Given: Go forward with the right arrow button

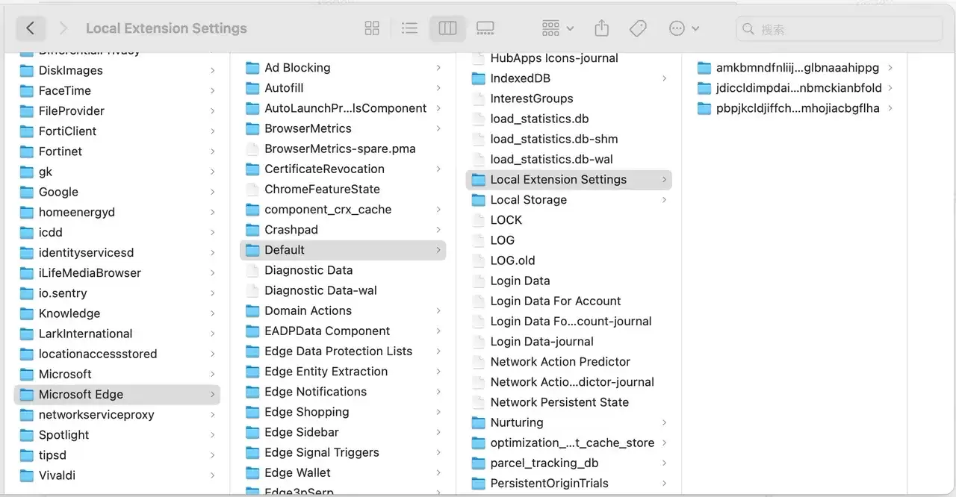Looking at the screenshot, I should point(63,28).
